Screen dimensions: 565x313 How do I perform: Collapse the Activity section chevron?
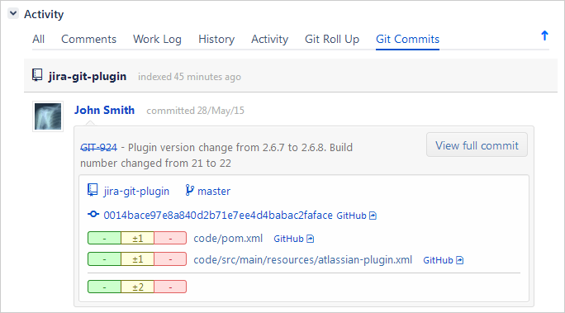[x=13, y=14]
